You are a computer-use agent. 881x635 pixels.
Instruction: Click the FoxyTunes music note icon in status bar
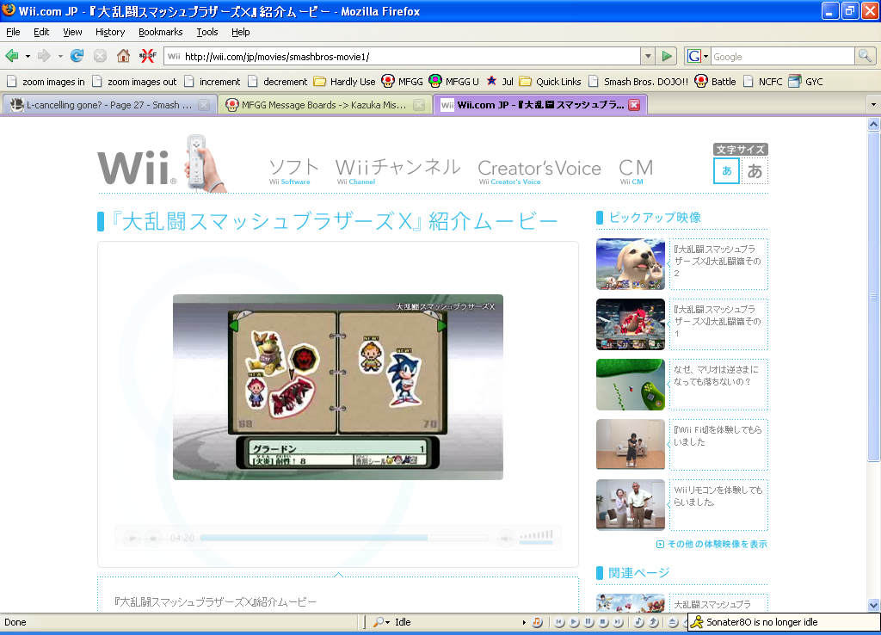(x=538, y=622)
